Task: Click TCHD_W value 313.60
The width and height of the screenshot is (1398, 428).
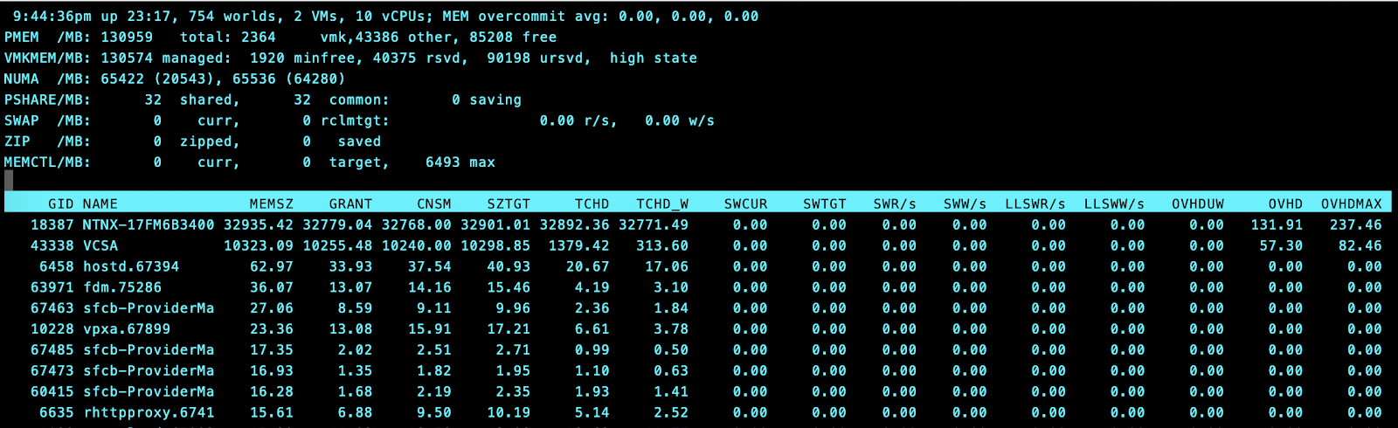Action: click(x=662, y=245)
